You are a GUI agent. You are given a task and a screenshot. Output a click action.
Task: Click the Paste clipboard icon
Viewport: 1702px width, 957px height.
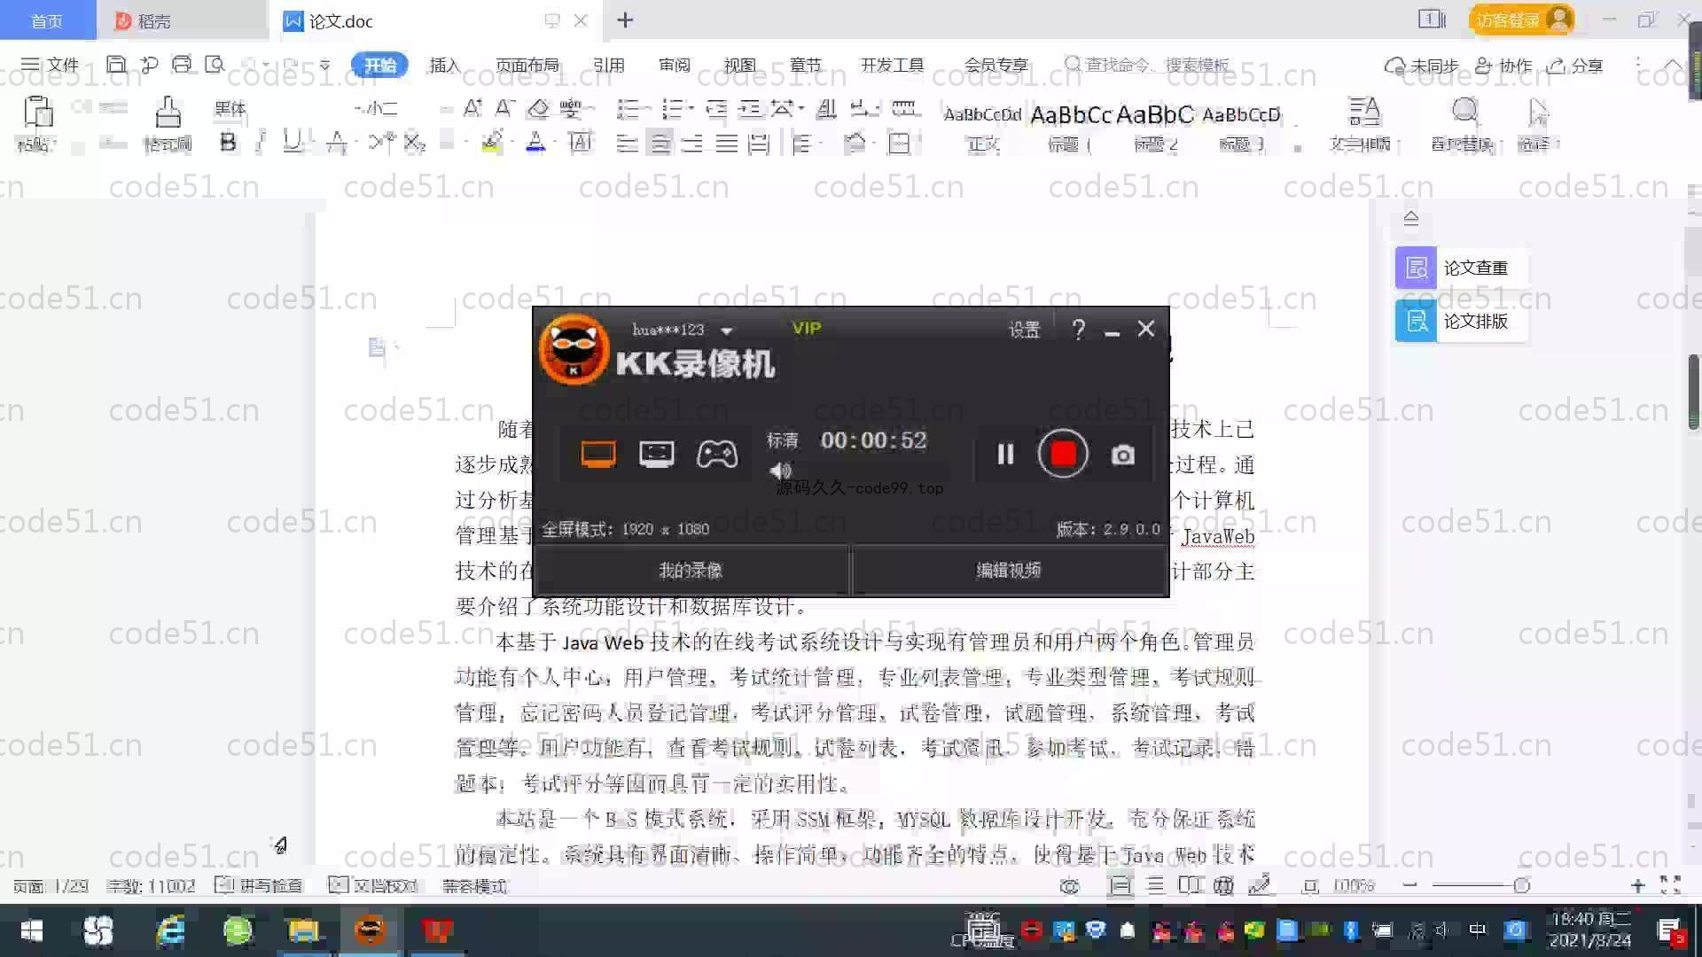tap(37, 113)
